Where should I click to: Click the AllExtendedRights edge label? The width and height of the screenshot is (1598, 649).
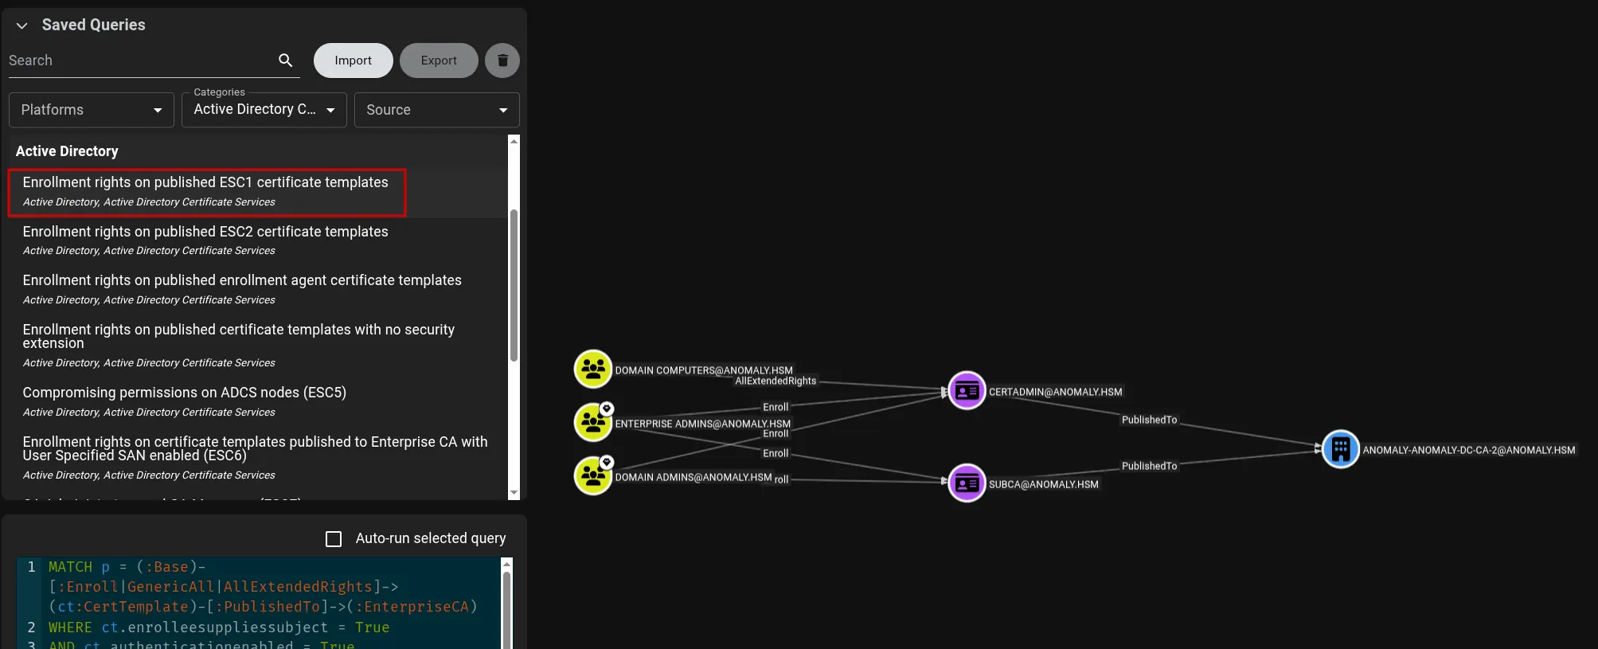coord(776,381)
